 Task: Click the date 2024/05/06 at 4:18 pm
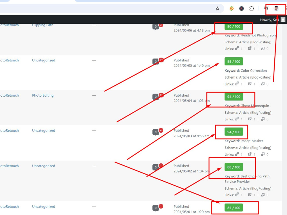coord(191,31)
